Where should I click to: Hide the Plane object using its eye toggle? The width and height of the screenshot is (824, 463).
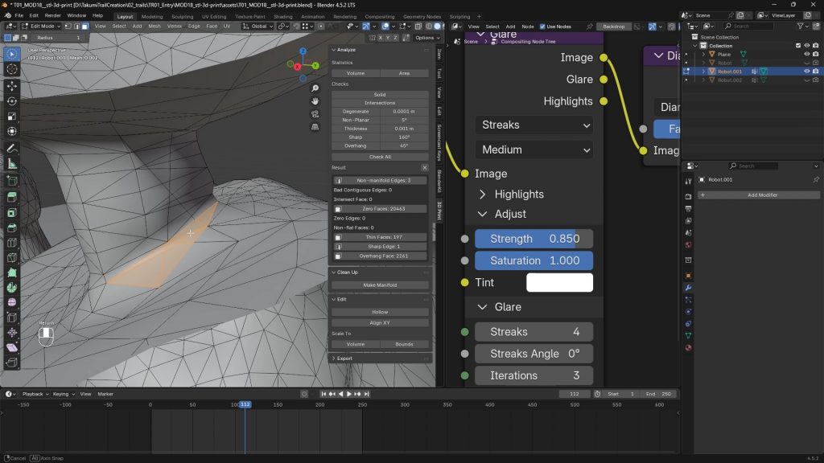click(807, 54)
